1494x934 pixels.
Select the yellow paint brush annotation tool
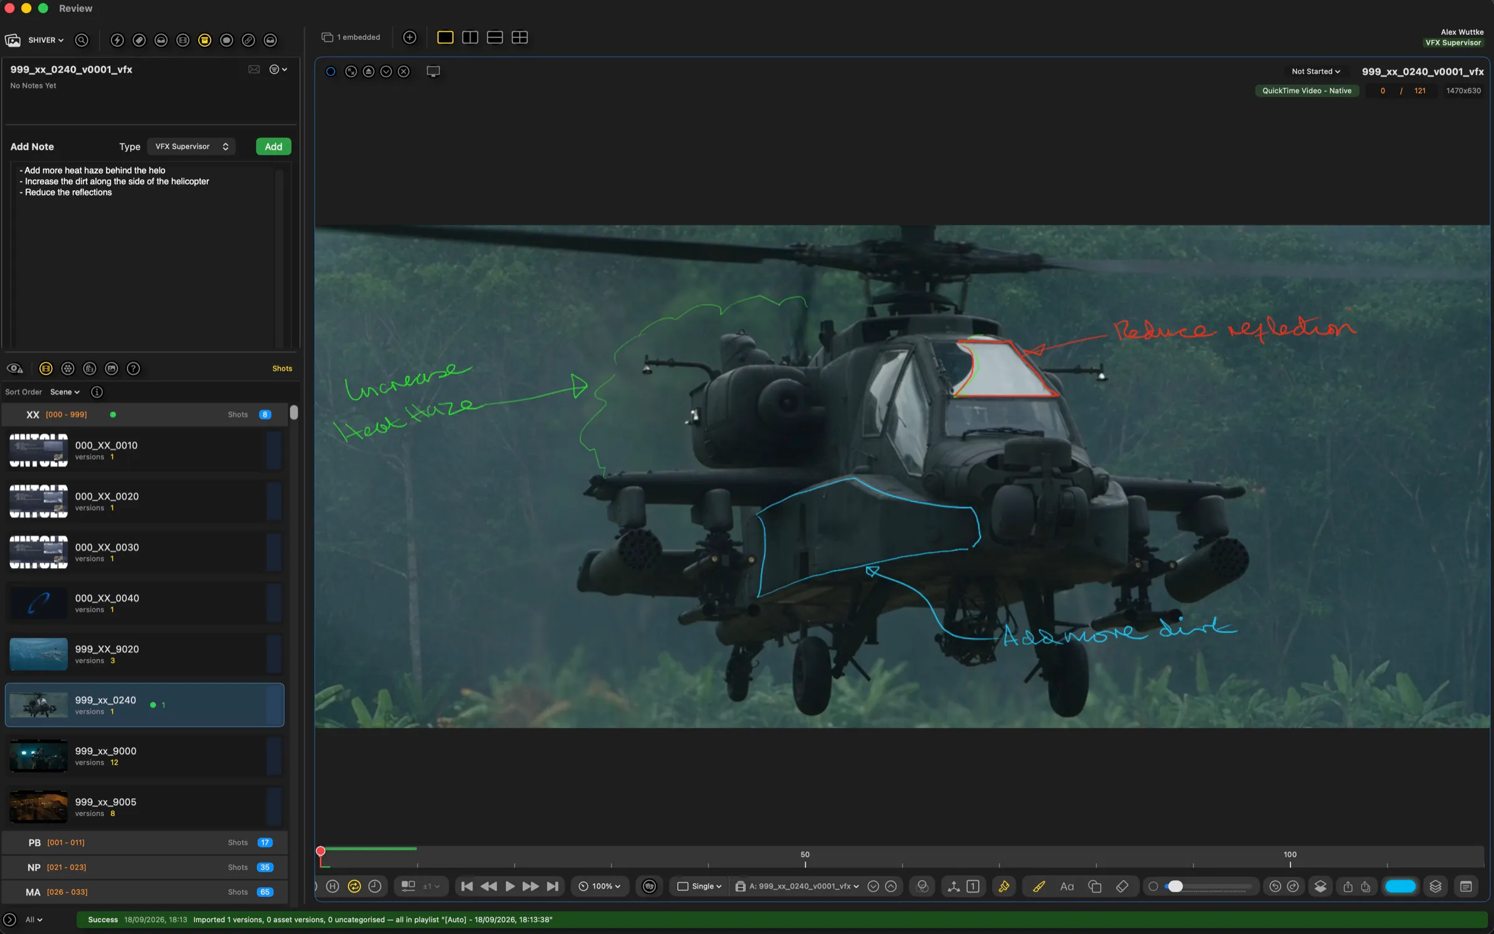[x=1039, y=886]
